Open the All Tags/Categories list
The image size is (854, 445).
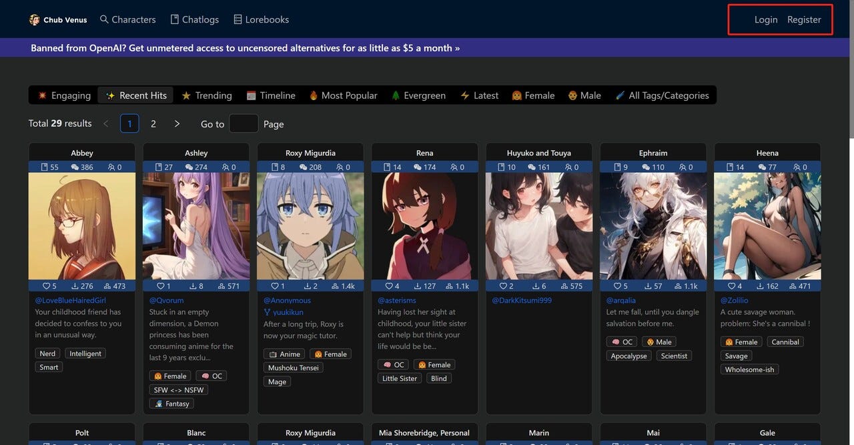click(663, 95)
